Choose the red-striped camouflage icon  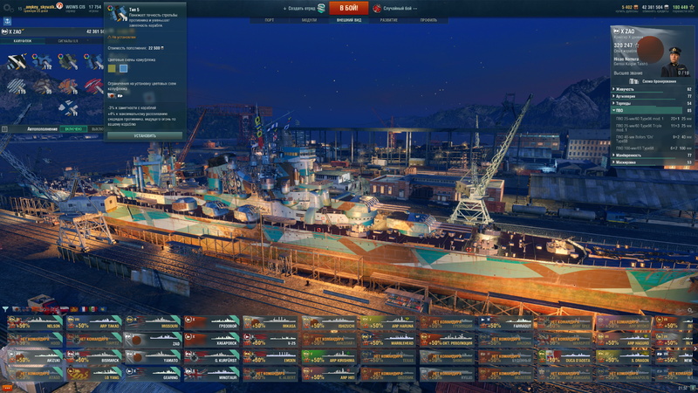[x=93, y=86]
